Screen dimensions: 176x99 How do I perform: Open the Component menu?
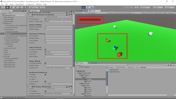[x=30, y=4]
